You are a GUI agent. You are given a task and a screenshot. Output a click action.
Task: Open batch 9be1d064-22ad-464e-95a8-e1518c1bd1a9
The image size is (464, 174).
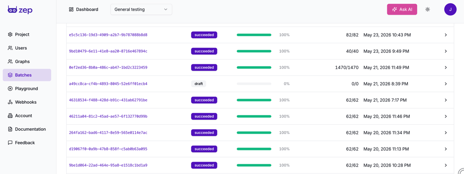tap(108, 165)
